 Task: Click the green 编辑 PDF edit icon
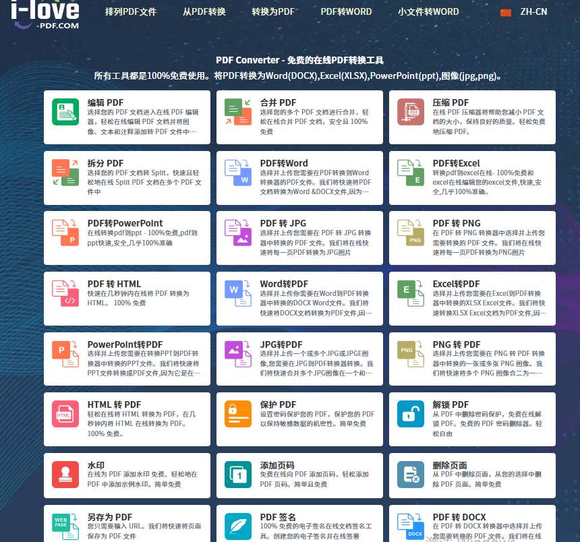[65, 112]
